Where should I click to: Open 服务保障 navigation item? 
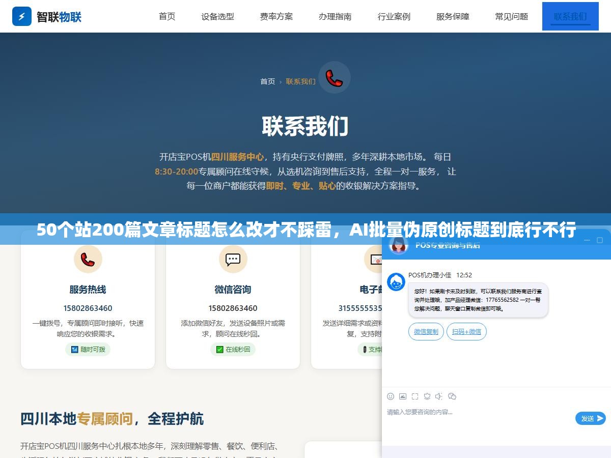pos(453,16)
